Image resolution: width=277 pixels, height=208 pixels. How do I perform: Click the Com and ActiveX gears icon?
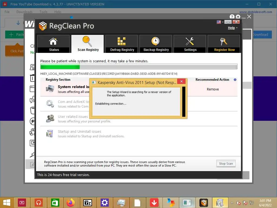tap(50, 104)
